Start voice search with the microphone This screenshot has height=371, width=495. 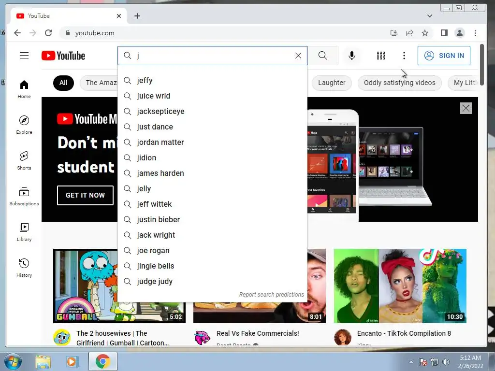pos(352,56)
